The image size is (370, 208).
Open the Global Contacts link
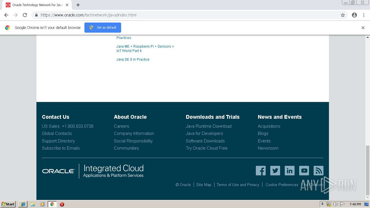[x=57, y=133]
